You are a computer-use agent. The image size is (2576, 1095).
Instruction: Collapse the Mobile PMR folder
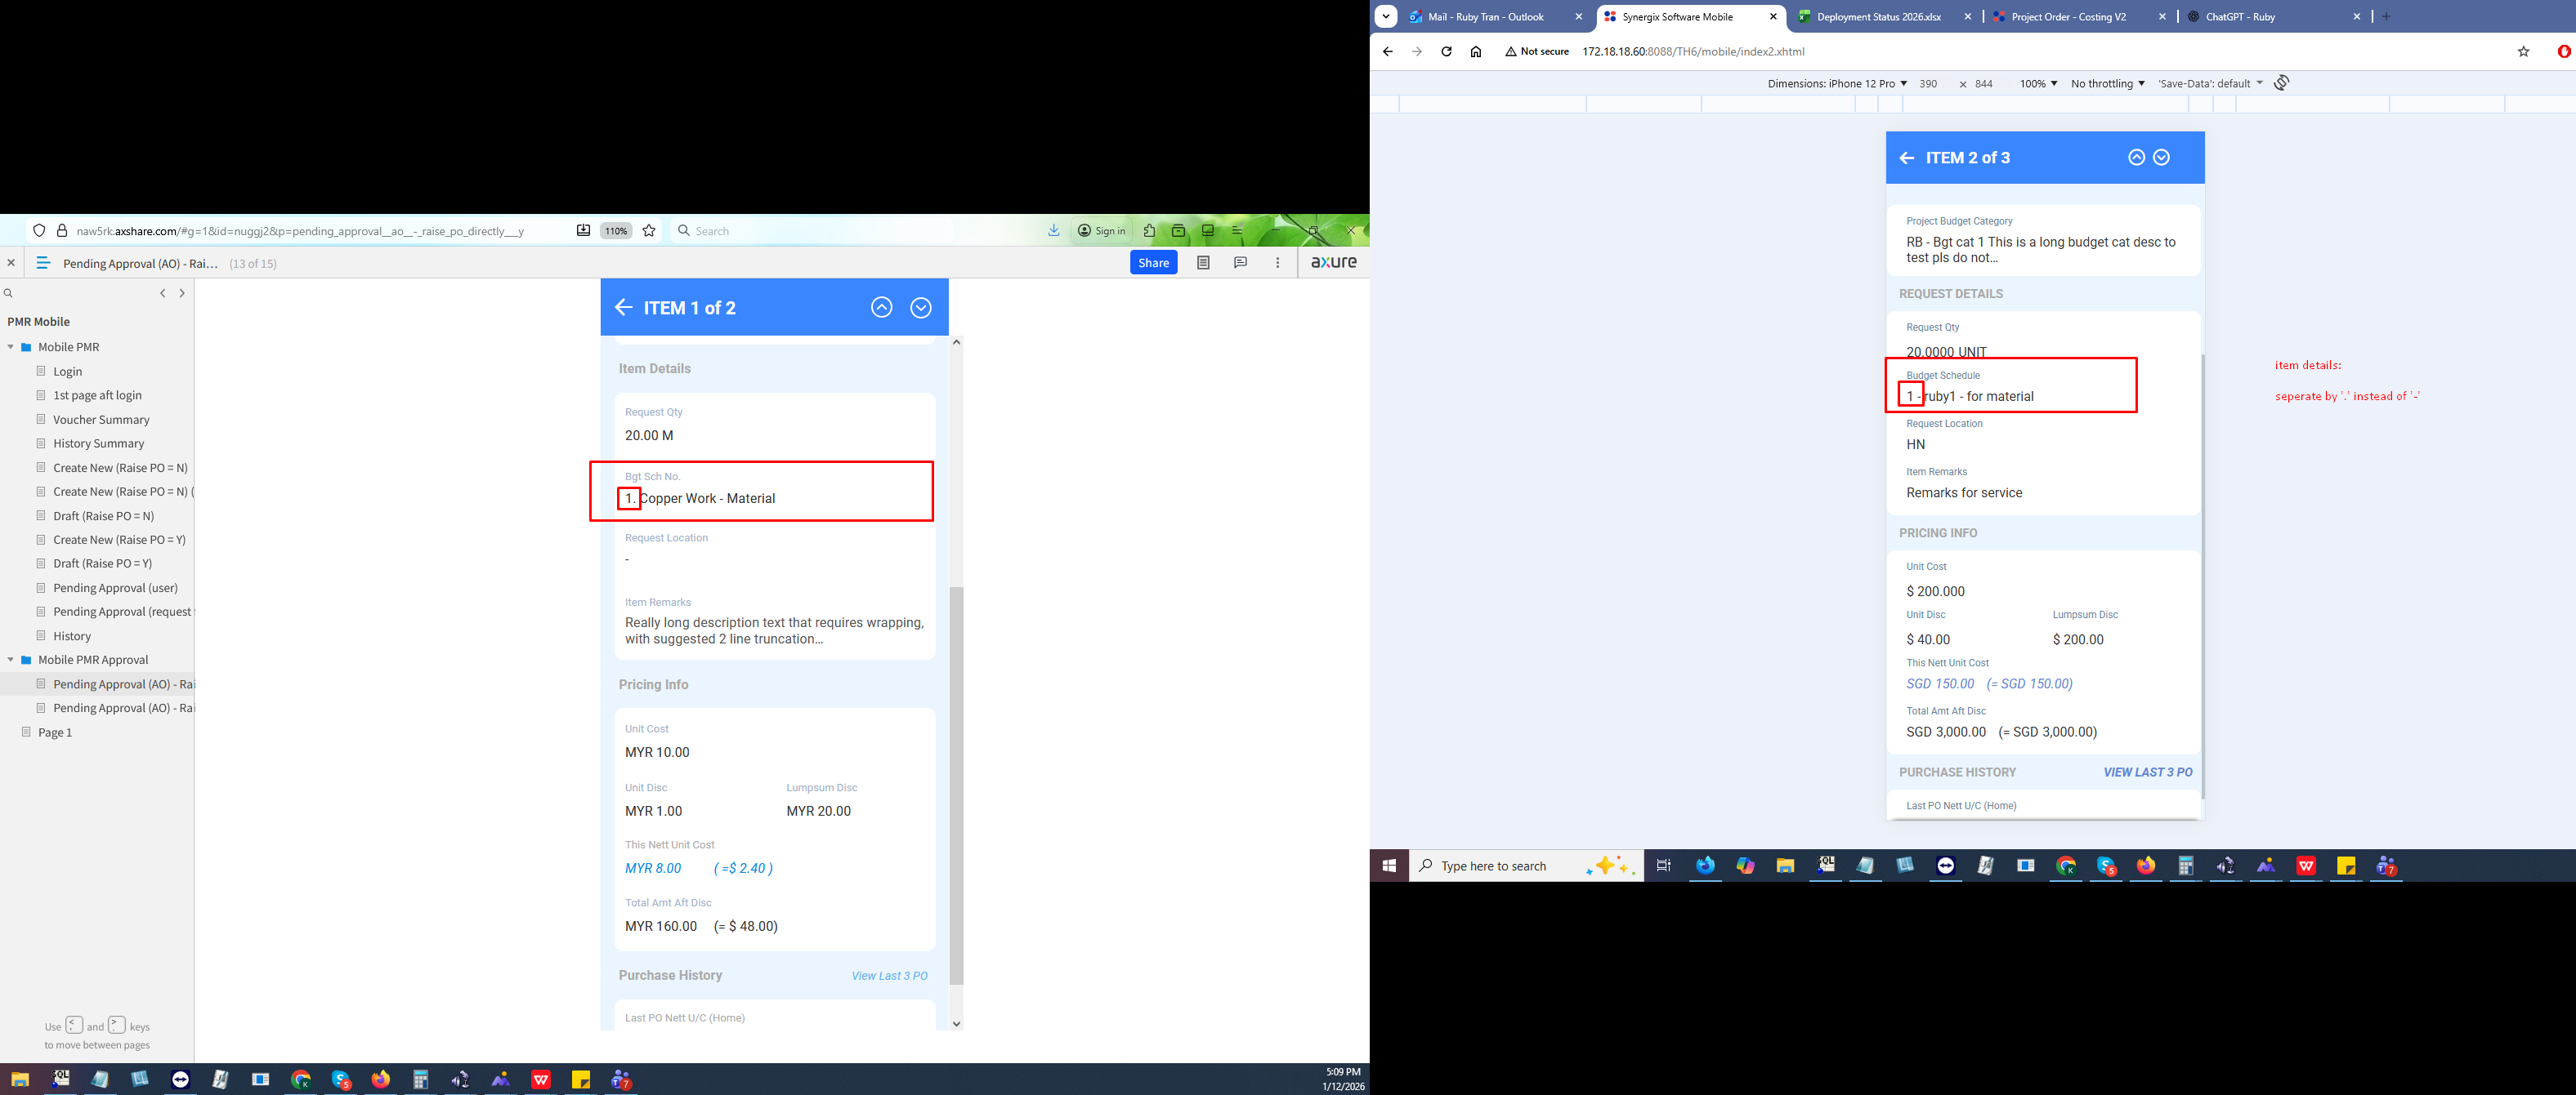point(11,347)
